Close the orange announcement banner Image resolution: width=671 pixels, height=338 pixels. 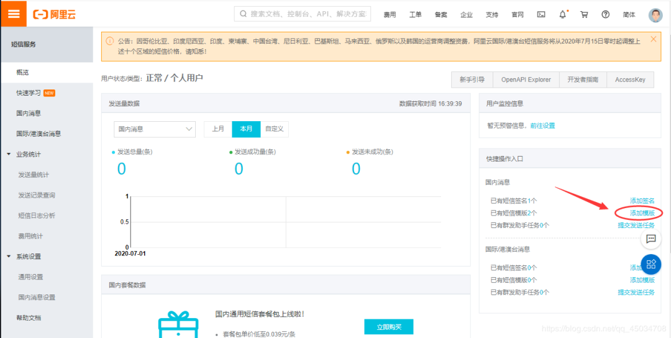point(654,39)
